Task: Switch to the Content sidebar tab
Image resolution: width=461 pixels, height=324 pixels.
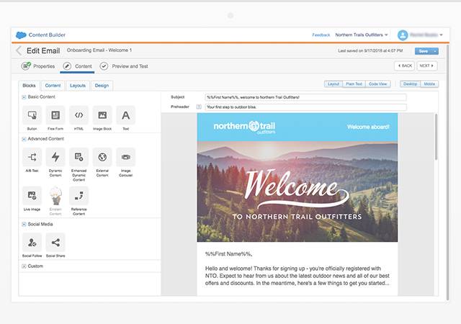Action: (x=53, y=86)
